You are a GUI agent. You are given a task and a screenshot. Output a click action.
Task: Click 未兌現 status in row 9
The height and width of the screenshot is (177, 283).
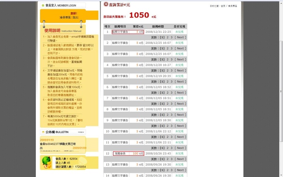(x=179, y=120)
